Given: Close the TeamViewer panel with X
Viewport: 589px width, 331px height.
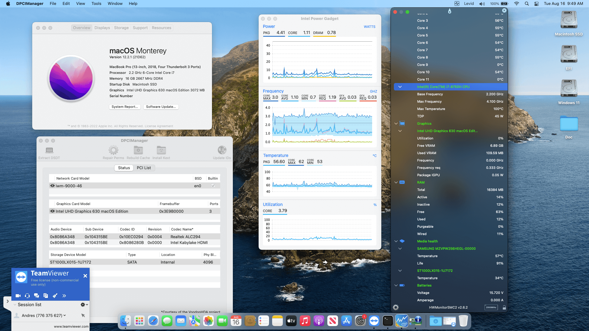Looking at the screenshot, I should coord(85,276).
